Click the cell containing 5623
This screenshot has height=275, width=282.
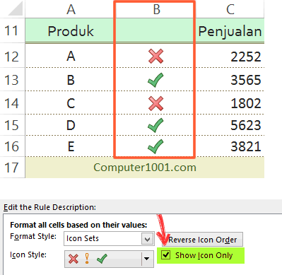[230, 125]
